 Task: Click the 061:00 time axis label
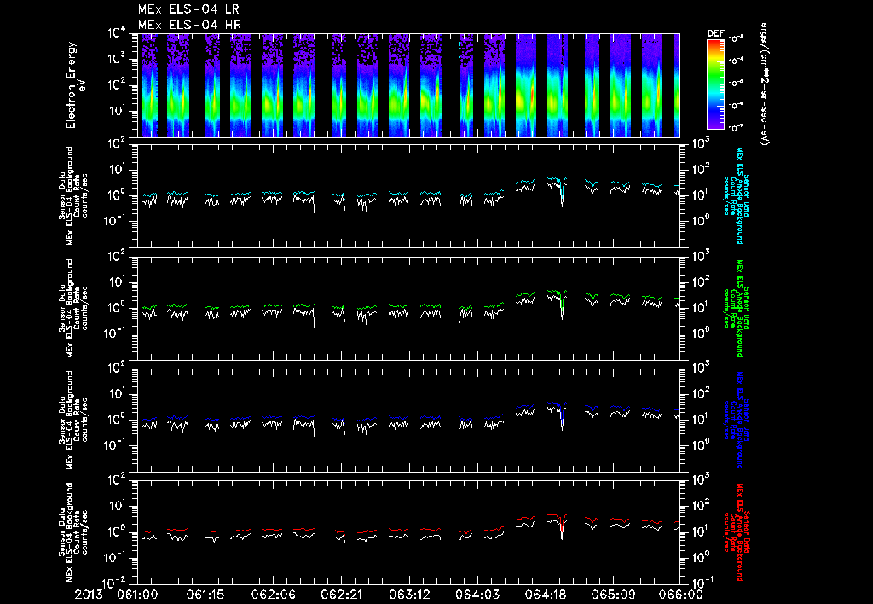click(136, 595)
